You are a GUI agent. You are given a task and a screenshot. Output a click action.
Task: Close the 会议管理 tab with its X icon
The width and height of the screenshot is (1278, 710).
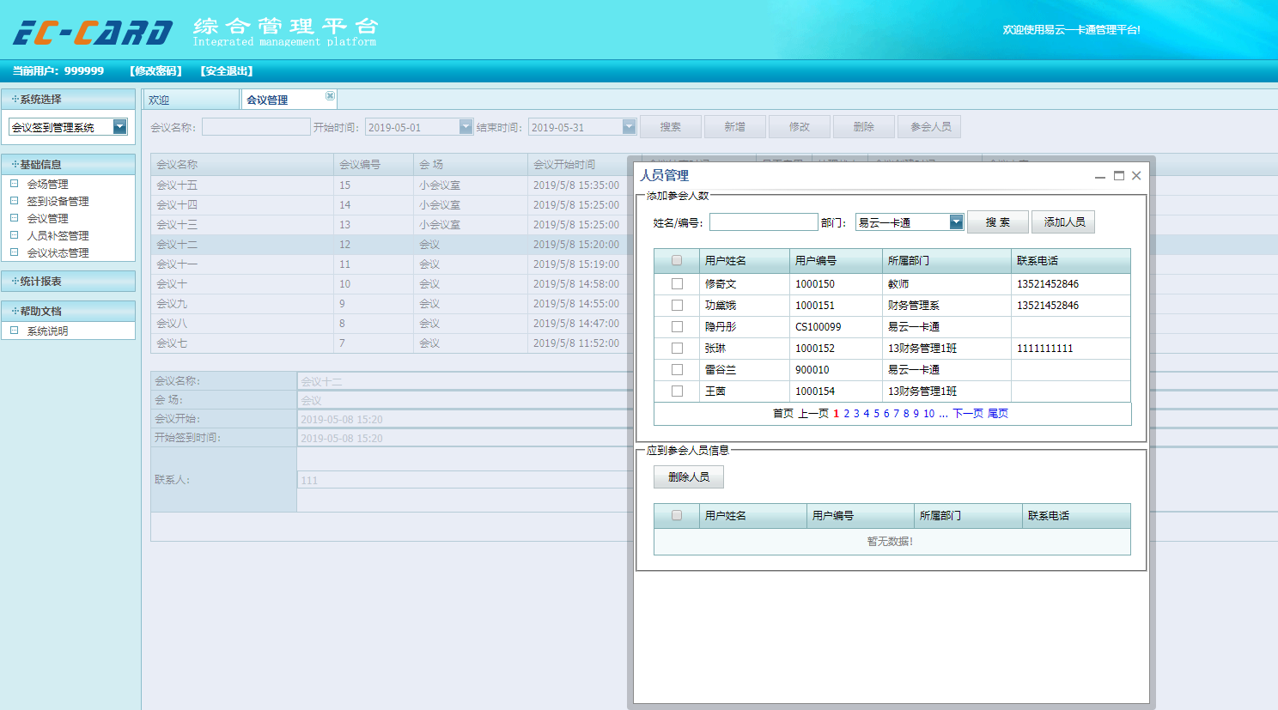point(330,95)
